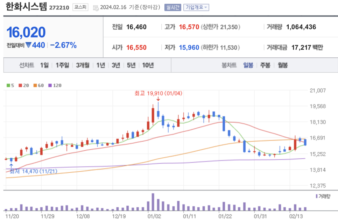Click the 하한가 11,530 text
Viewport: 338px width, 222px height.
point(220,47)
